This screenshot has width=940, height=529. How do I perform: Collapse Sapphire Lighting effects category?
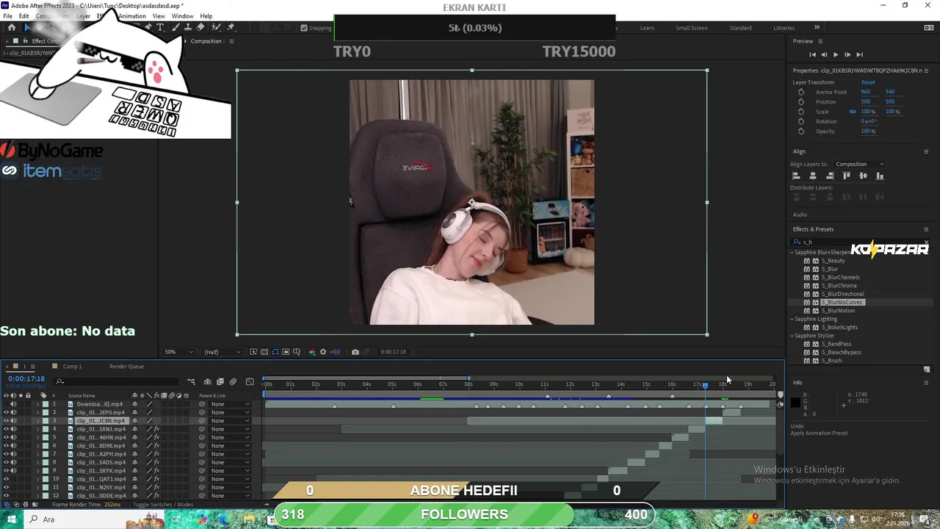point(792,319)
